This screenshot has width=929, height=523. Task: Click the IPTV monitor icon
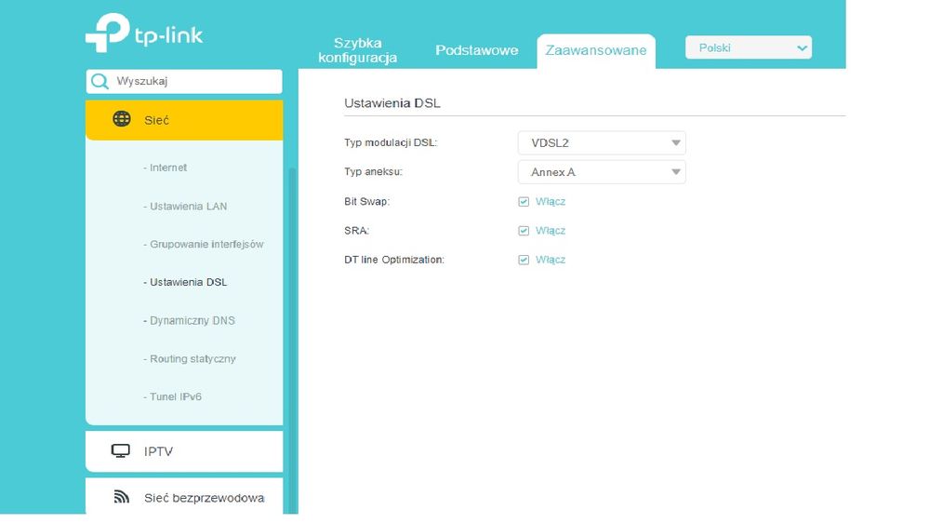121,451
